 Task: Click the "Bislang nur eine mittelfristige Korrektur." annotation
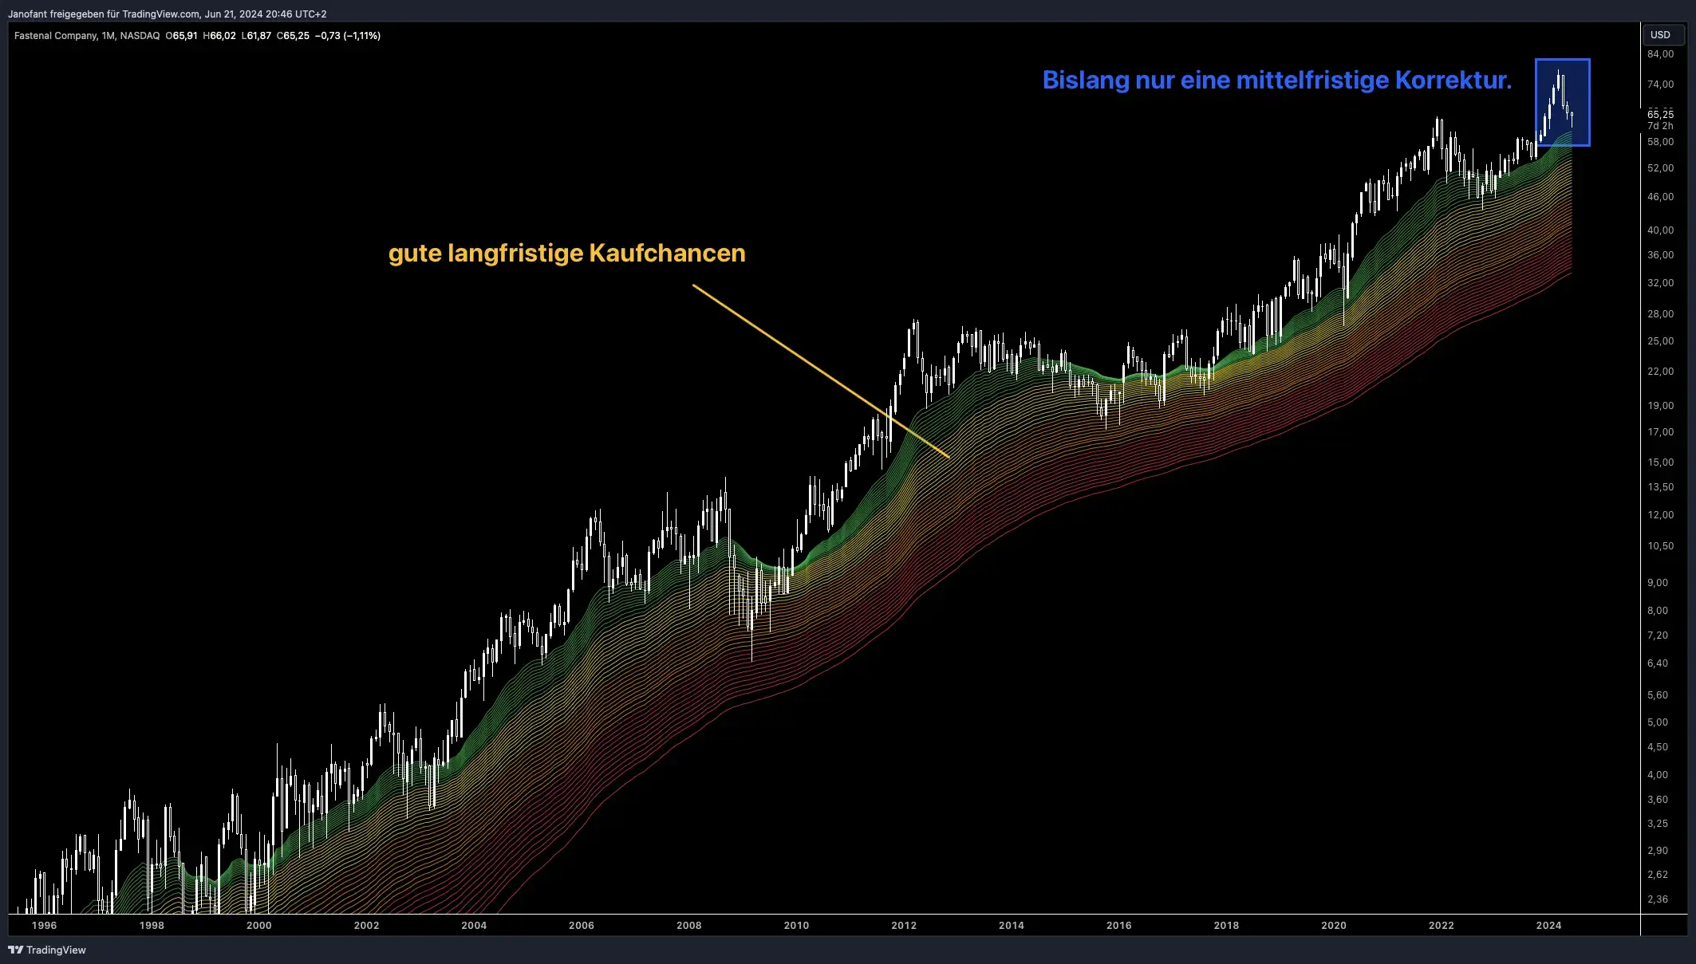1277,80
